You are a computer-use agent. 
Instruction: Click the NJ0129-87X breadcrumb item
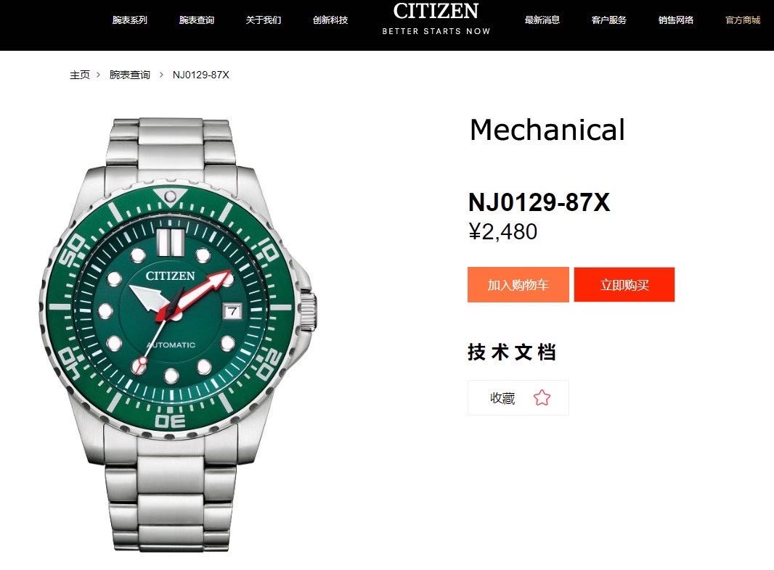click(201, 75)
